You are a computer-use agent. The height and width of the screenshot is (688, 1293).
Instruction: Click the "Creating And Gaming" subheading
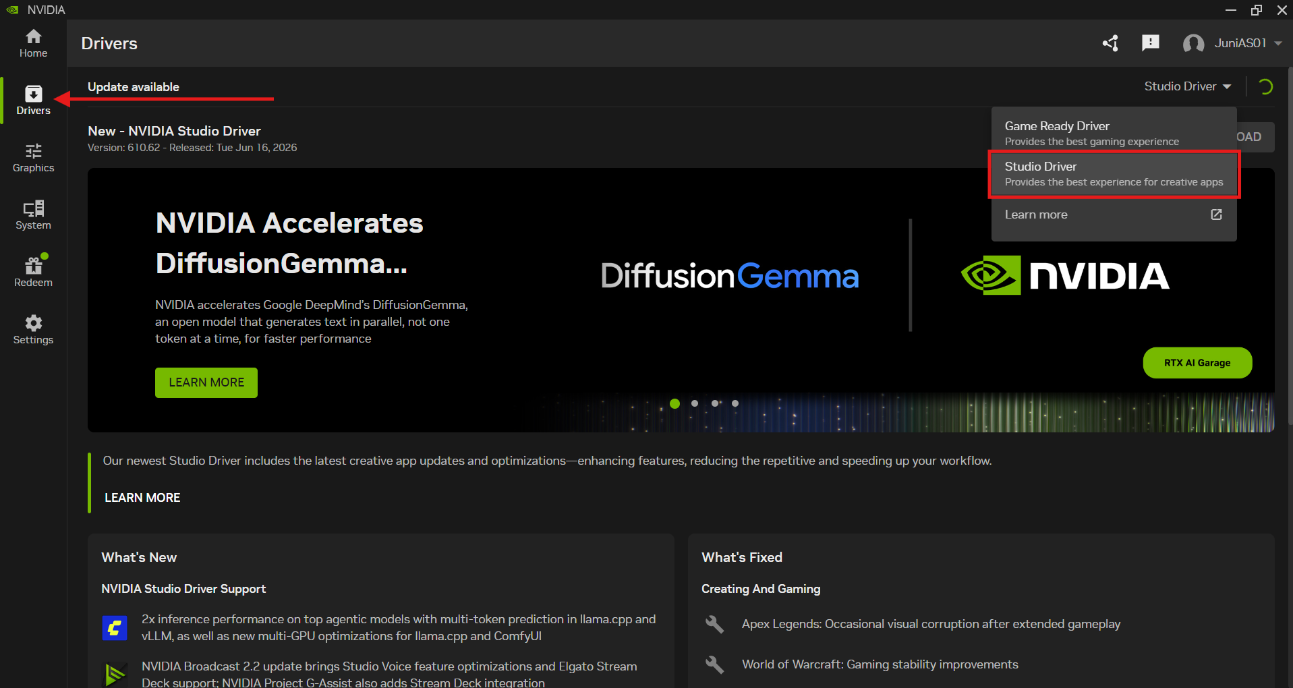[x=761, y=589]
